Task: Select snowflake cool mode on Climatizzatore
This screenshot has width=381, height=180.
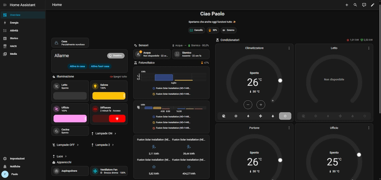Action: (236, 116)
